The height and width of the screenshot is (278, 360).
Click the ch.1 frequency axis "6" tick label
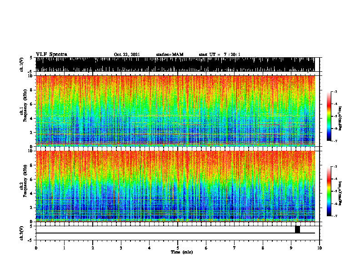click(x=32, y=104)
